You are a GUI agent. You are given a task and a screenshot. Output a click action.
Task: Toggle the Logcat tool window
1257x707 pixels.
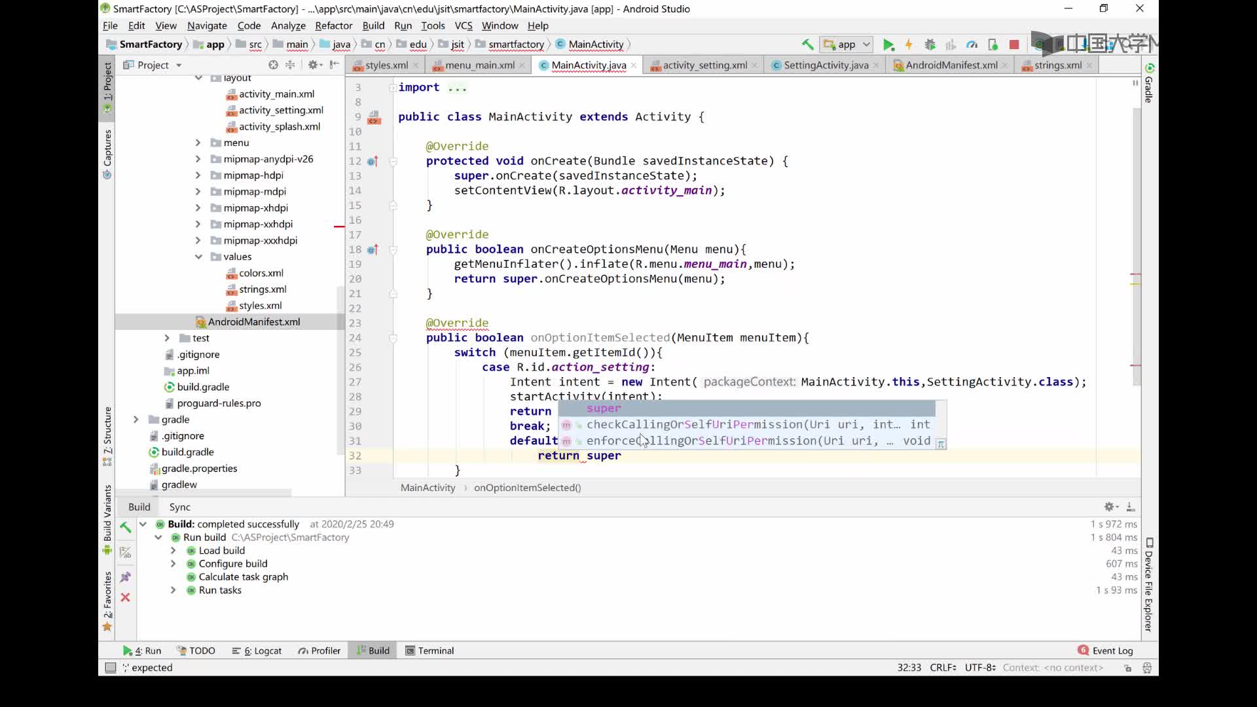[257, 651]
